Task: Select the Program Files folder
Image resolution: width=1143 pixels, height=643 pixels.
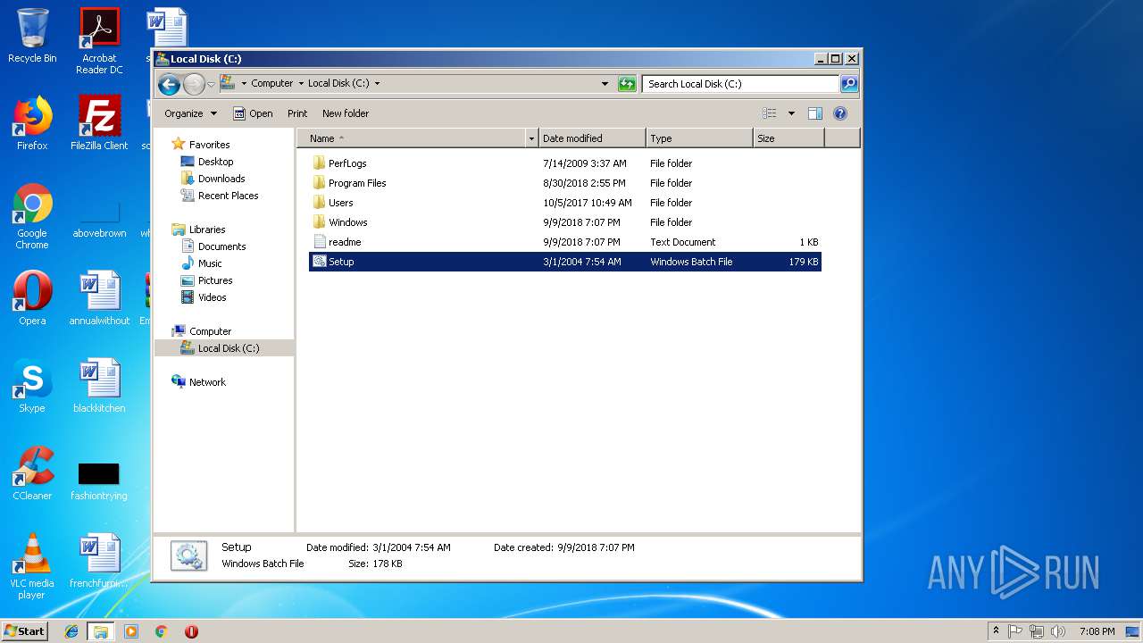Action: [x=564, y=183]
